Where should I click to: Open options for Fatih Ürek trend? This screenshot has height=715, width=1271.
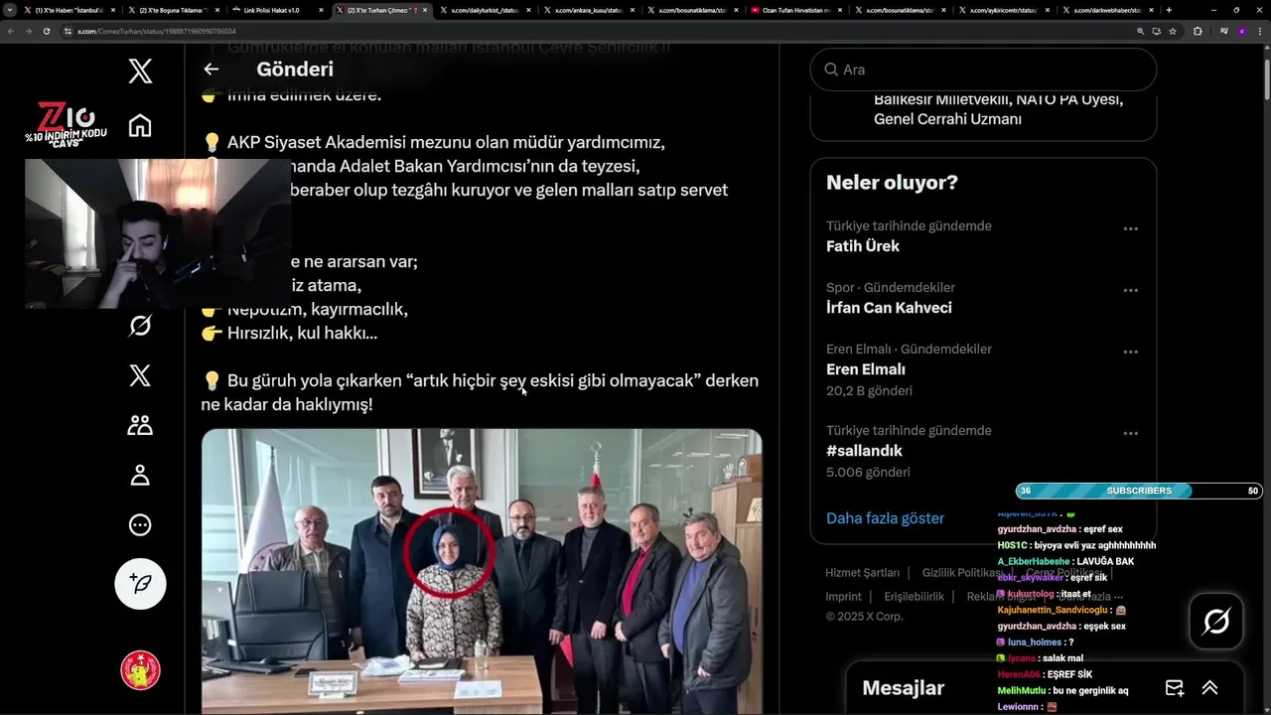pos(1130,228)
